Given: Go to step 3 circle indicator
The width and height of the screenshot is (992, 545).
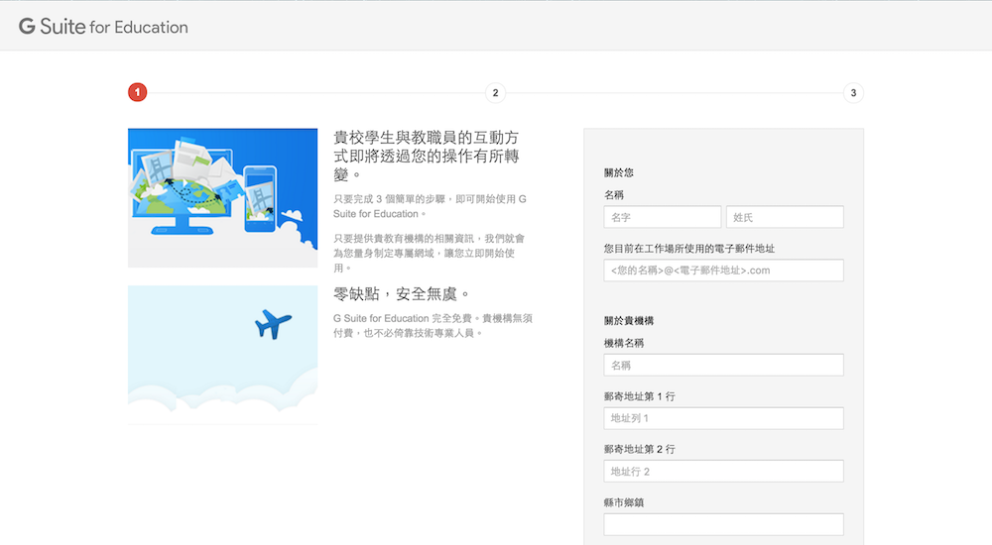Looking at the screenshot, I should 853,93.
